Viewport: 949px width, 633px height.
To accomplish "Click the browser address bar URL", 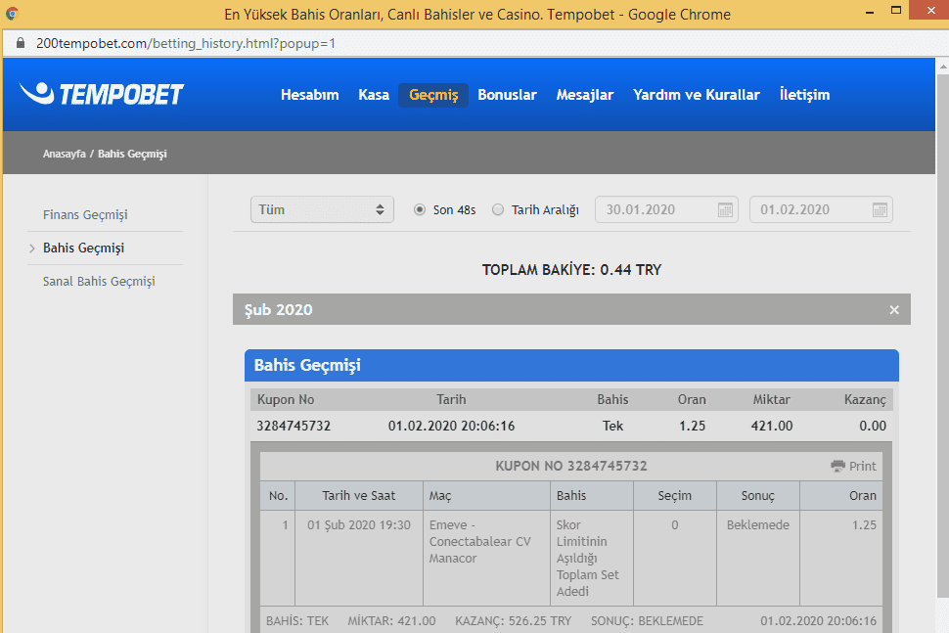I will pos(185,44).
